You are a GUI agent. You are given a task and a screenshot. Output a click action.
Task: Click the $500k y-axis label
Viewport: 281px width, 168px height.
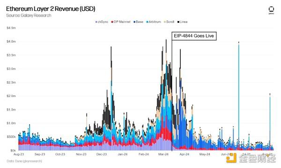[x=11, y=137]
